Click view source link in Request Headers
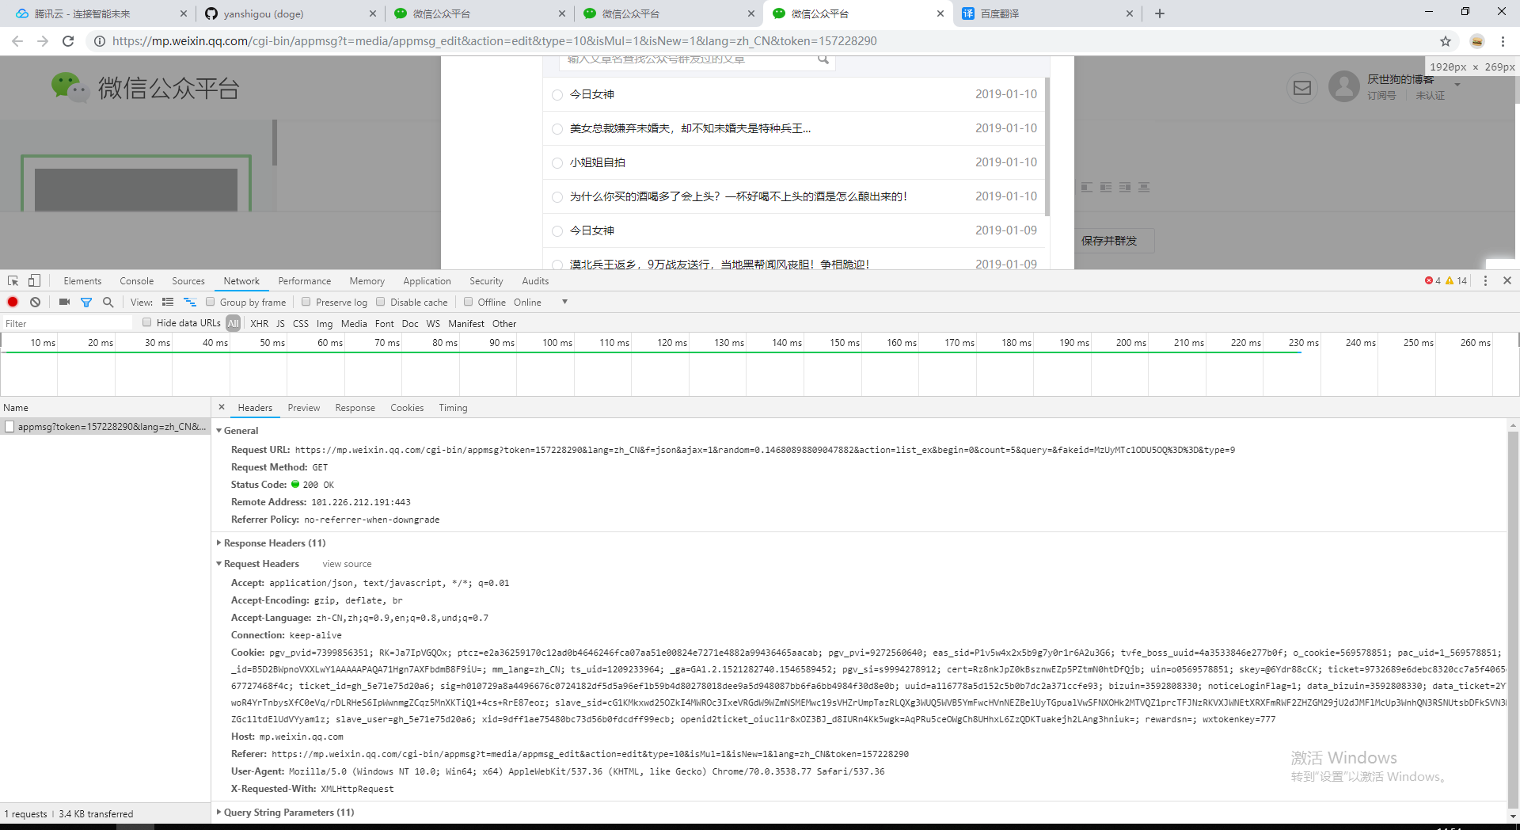This screenshot has width=1520, height=830. pos(347,564)
